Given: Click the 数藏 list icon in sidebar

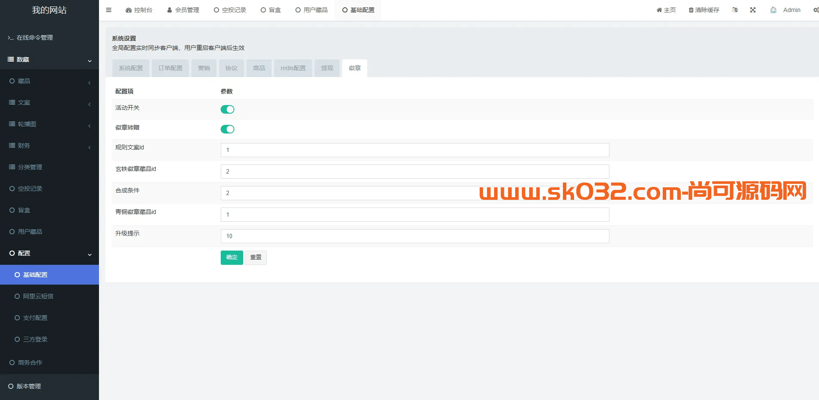Looking at the screenshot, I should point(11,59).
